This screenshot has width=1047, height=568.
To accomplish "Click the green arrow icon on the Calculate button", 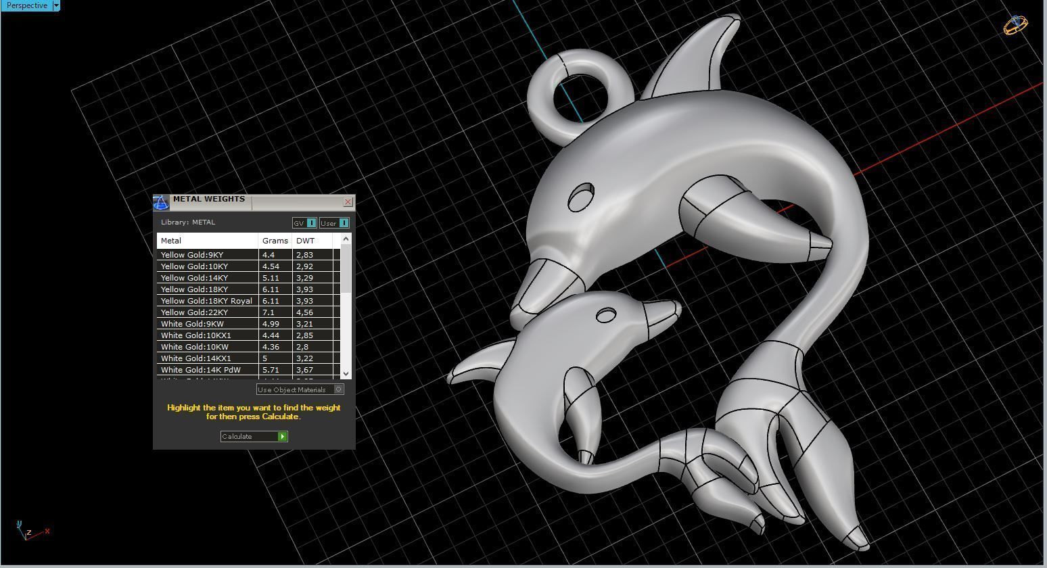I will 282,436.
